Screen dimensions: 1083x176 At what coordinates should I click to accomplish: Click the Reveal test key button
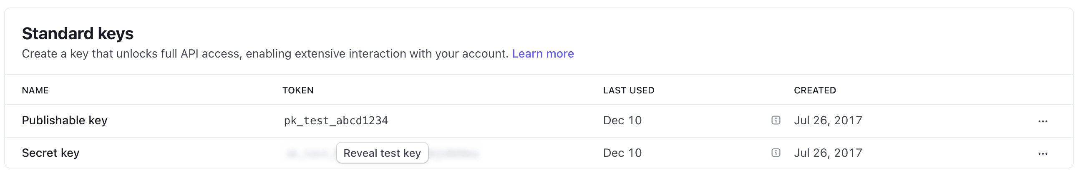pos(382,153)
